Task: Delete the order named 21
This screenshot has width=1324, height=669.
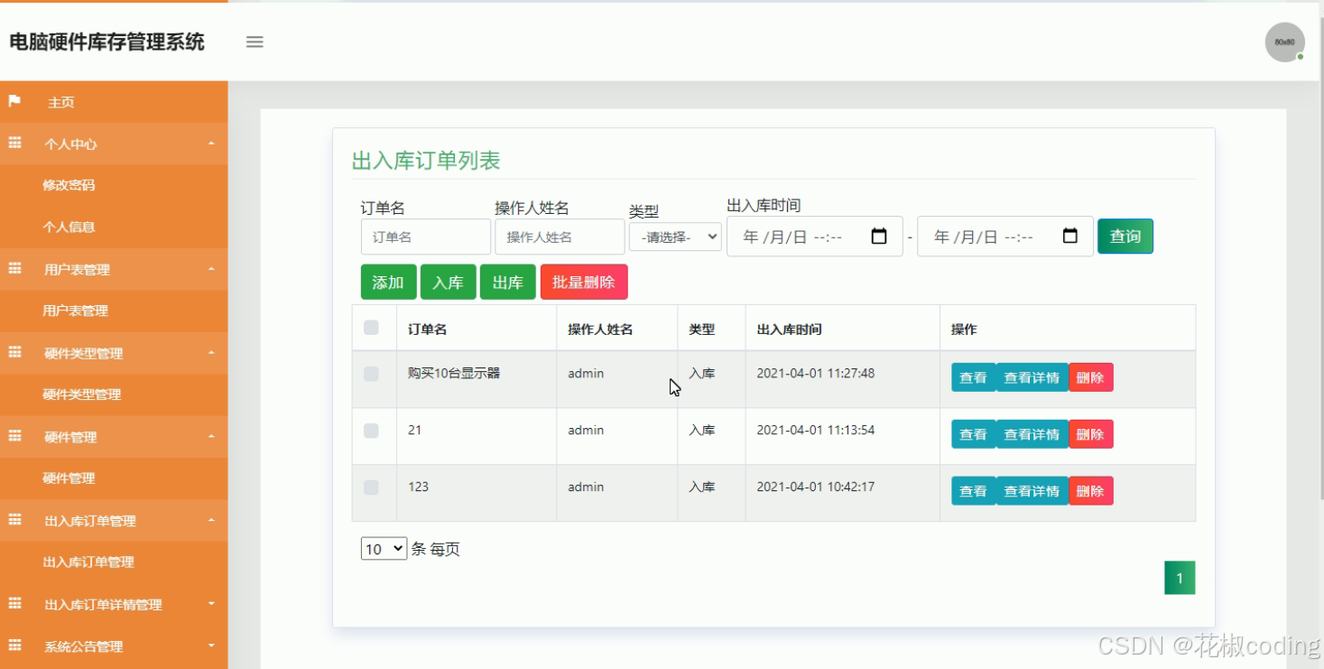Action: (x=1090, y=434)
